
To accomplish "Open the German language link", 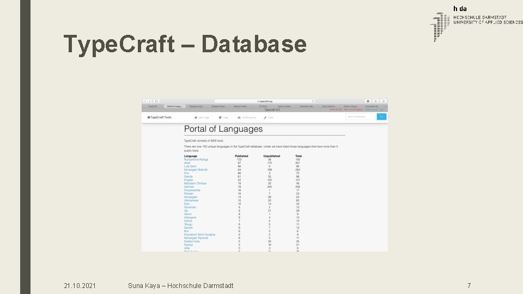I will tap(189, 187).
